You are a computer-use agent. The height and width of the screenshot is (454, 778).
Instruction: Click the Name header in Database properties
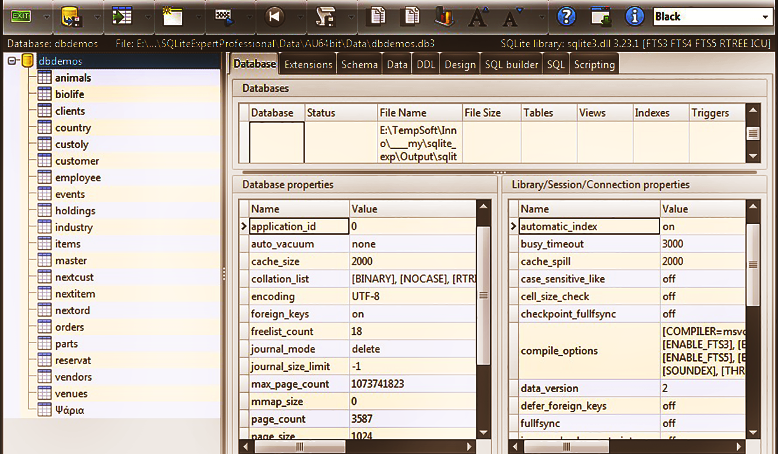[300, 209]
